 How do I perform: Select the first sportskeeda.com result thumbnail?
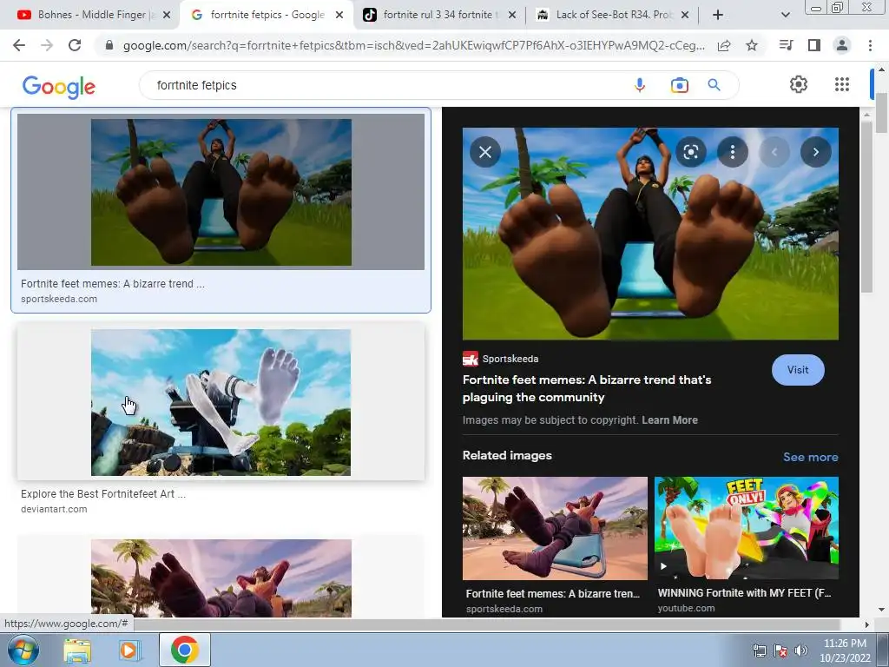[221, 192]
